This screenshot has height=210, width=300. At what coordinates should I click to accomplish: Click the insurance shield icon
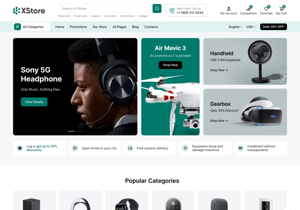(185, 148)
